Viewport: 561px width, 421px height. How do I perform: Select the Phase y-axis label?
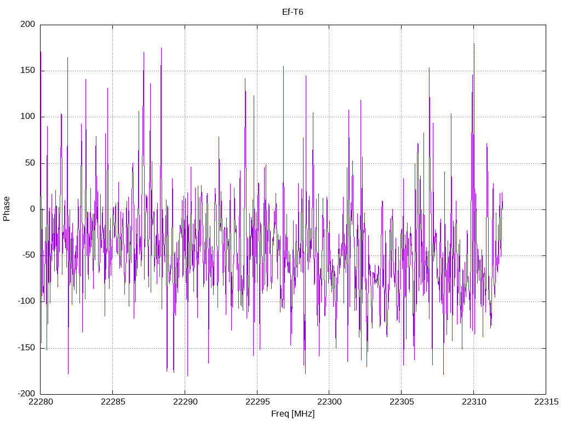pyautogui.click(x=7, y=209)
